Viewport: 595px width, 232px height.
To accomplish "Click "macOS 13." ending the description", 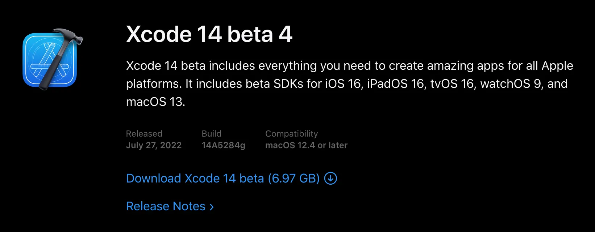I will click(155, 102).
